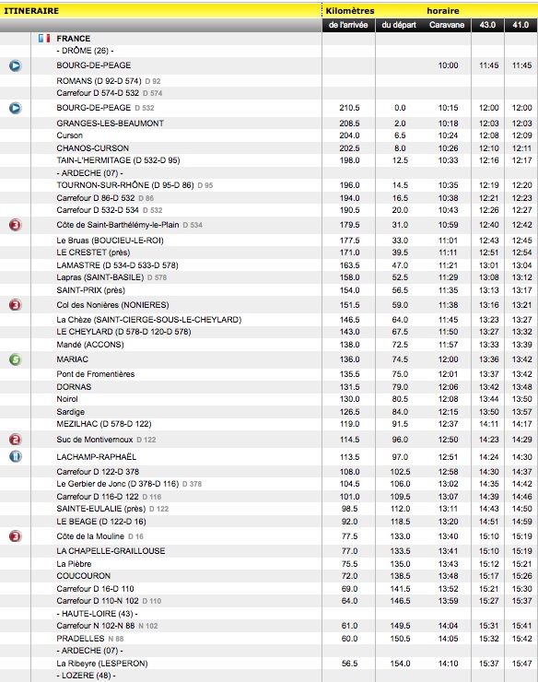The width and height of the screenshot is (538, 682).
Task: Click the green sprint icon beside MARIAC
Action: tap(16, 359)
